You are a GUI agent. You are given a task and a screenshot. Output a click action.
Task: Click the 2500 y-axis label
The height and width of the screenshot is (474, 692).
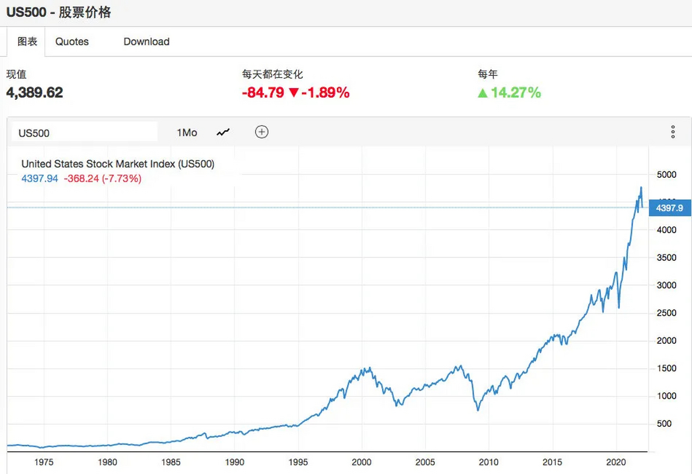tap(666, 313)
